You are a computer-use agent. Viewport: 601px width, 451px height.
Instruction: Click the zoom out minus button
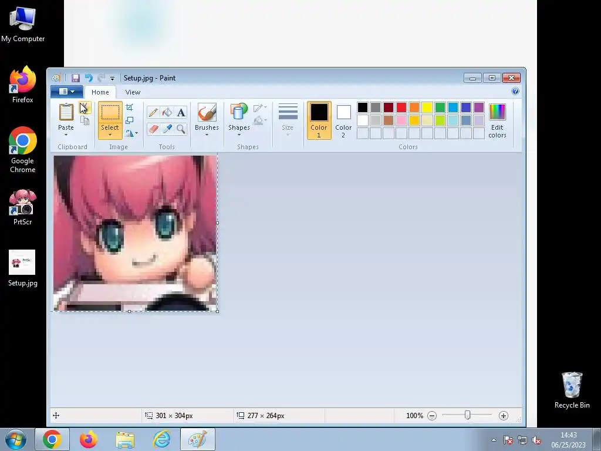tap(432, 416)
